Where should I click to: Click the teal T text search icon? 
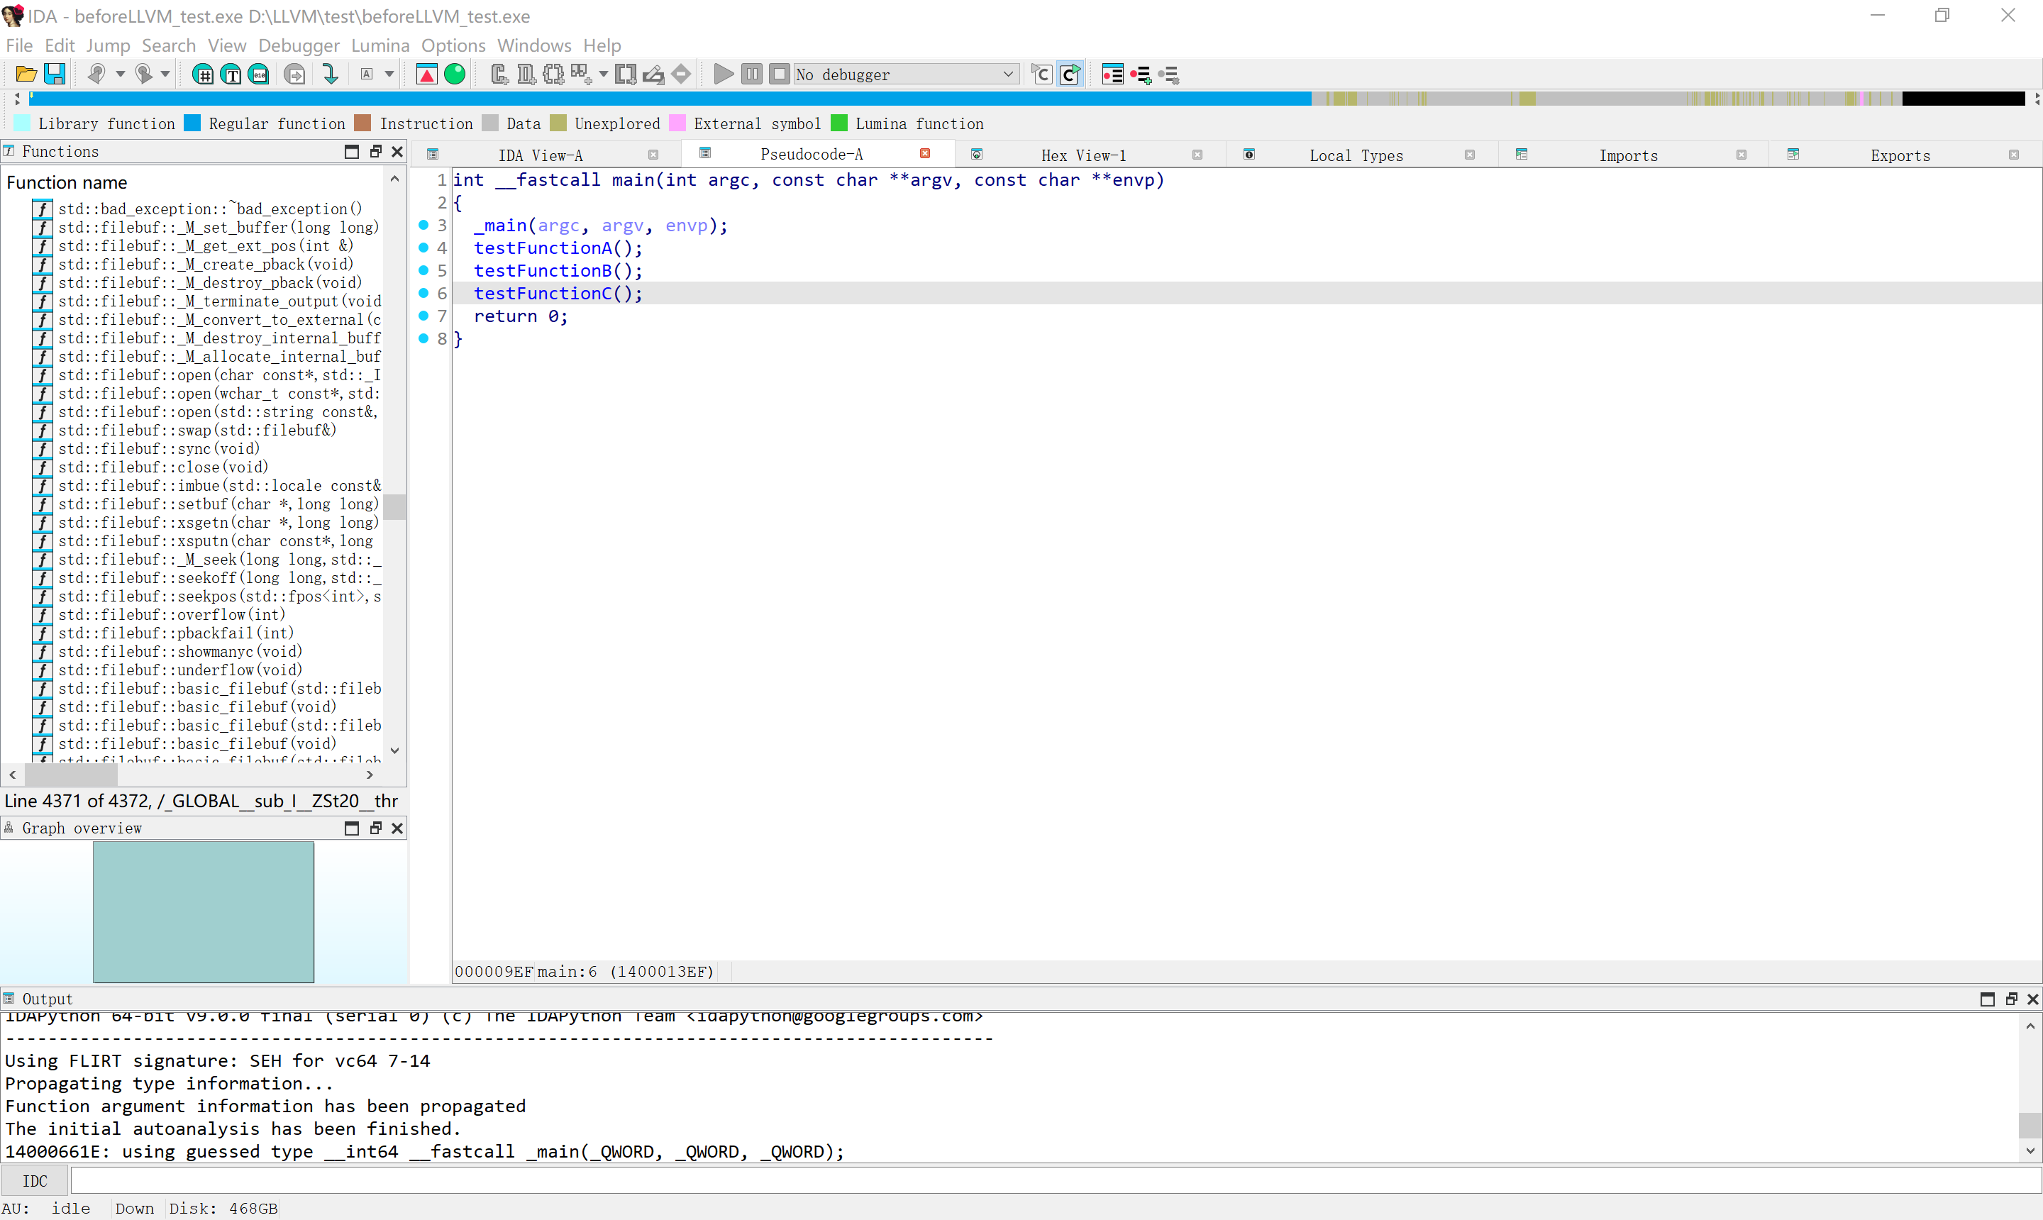click(x=232, y=74)
